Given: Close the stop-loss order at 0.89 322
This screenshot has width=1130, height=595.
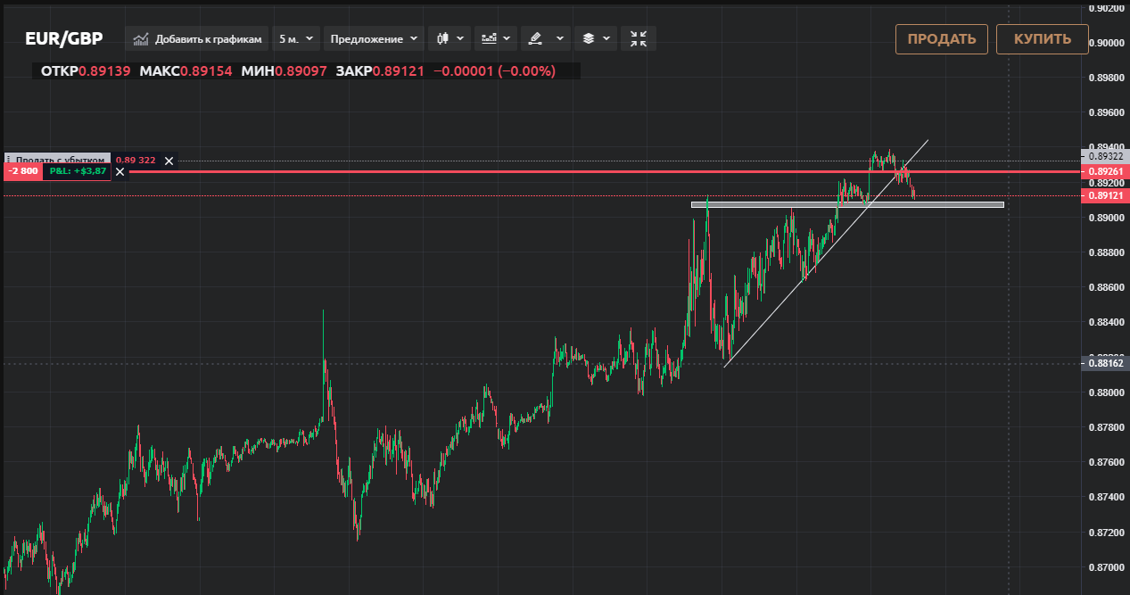Looking at the screenshot, I should [169, 161].
